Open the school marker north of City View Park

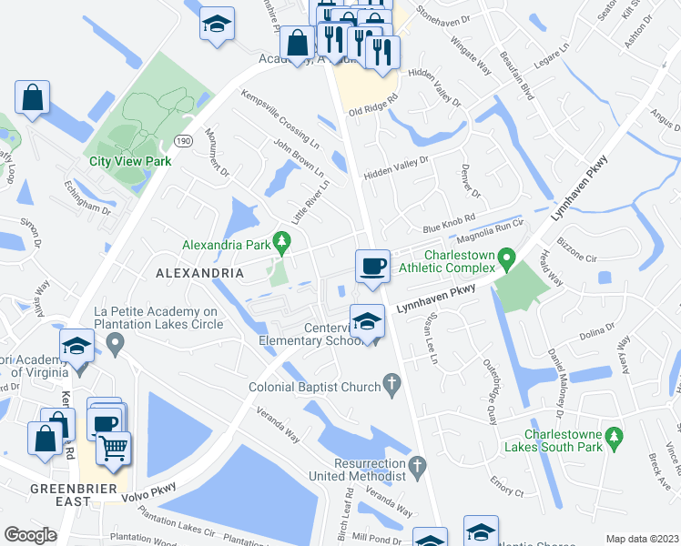click(218, 25)
